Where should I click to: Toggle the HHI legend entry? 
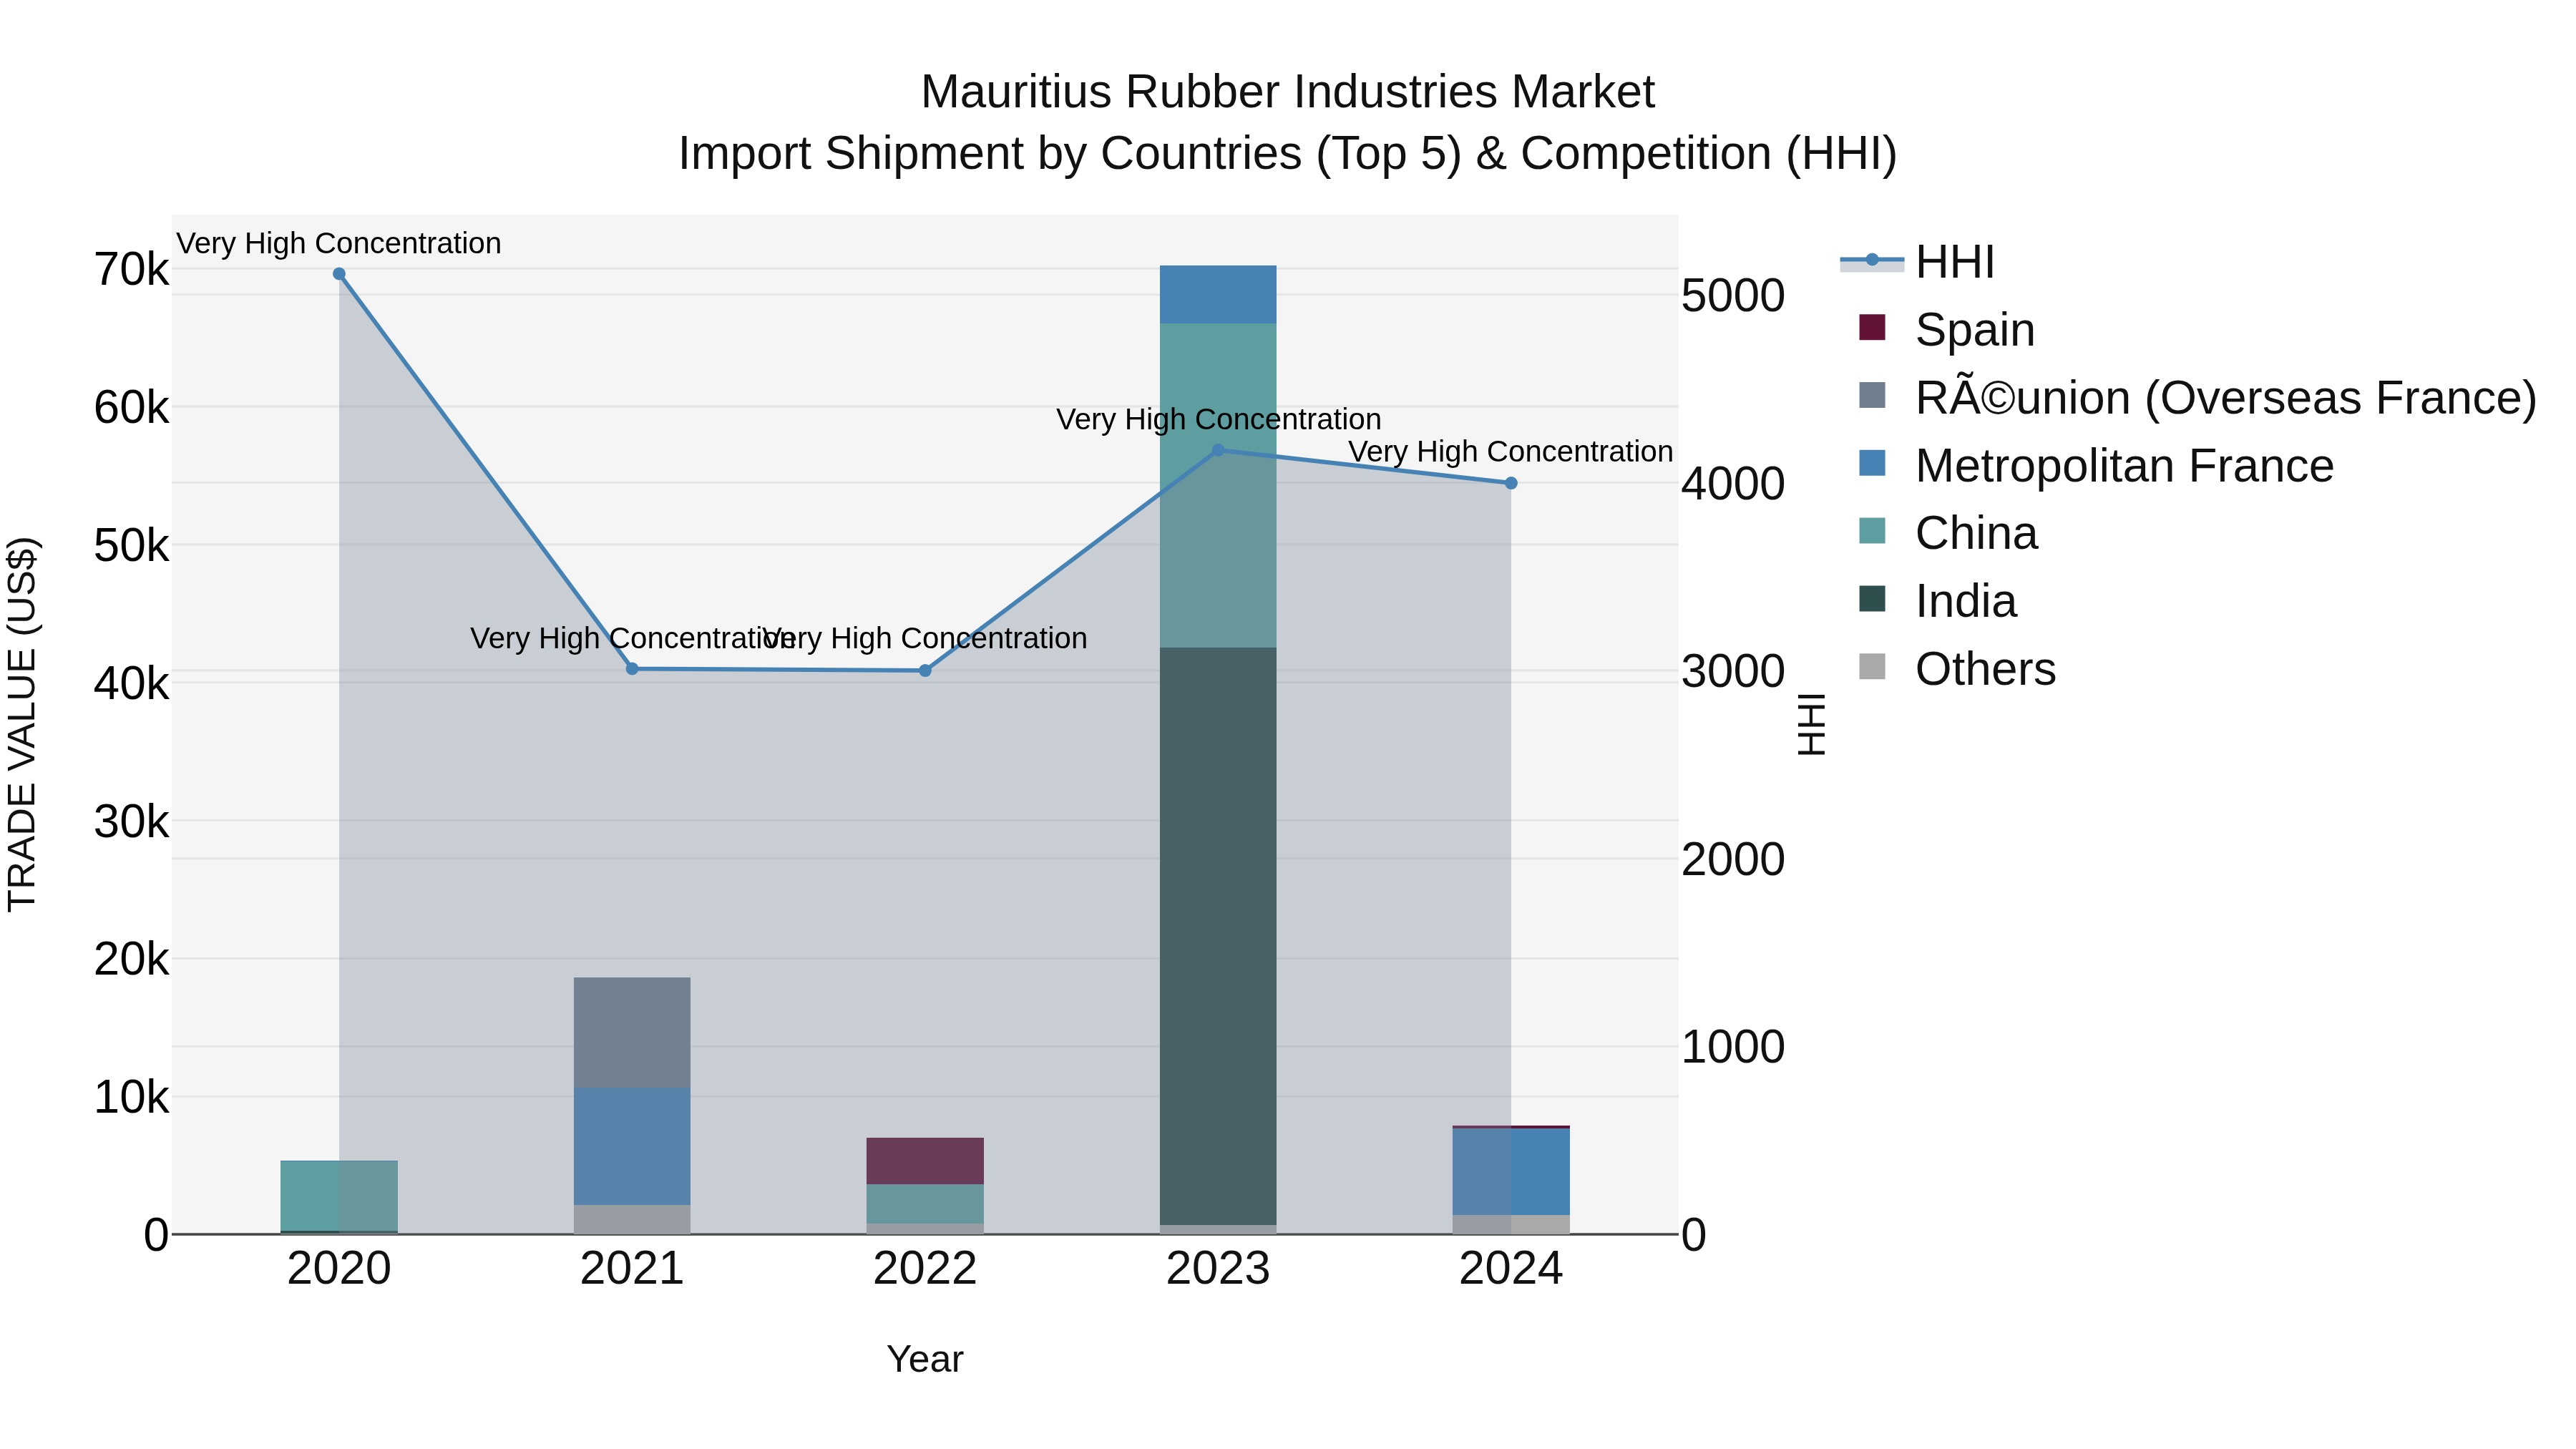[x=1917, y=262]
